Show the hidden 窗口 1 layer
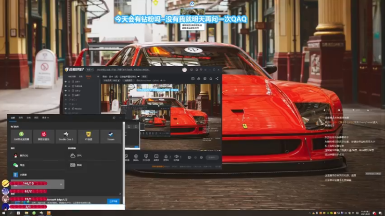 (x=65, y=104)
